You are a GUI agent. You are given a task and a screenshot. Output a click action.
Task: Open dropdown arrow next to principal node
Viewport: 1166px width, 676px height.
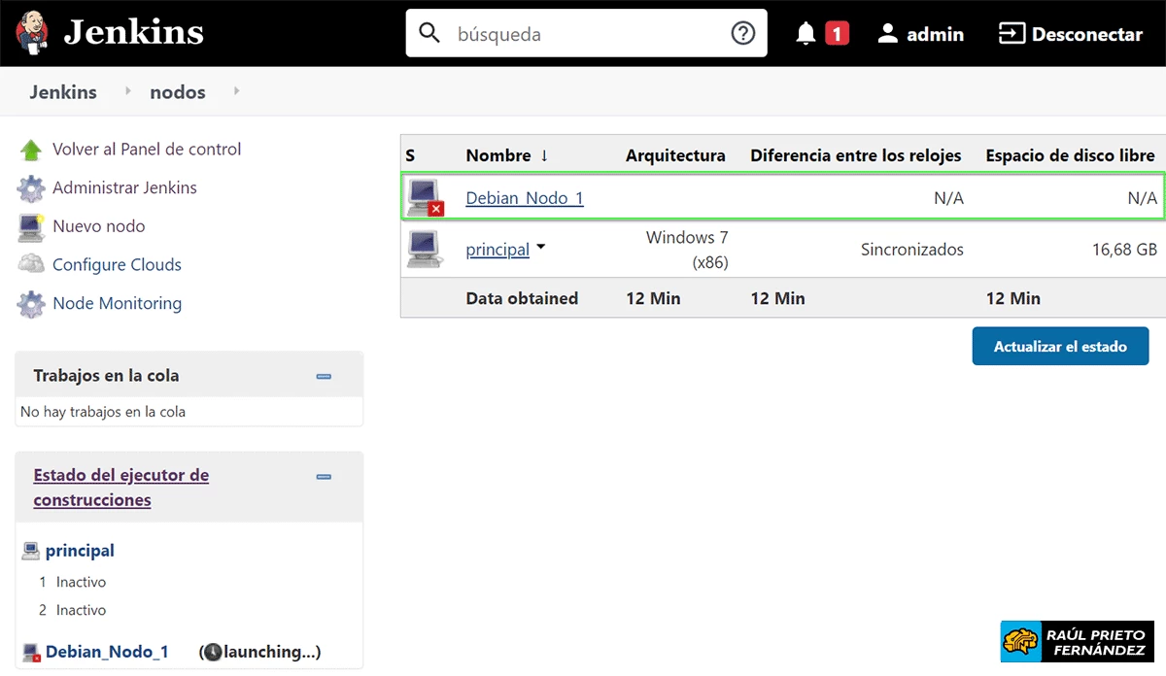point(541,248)
